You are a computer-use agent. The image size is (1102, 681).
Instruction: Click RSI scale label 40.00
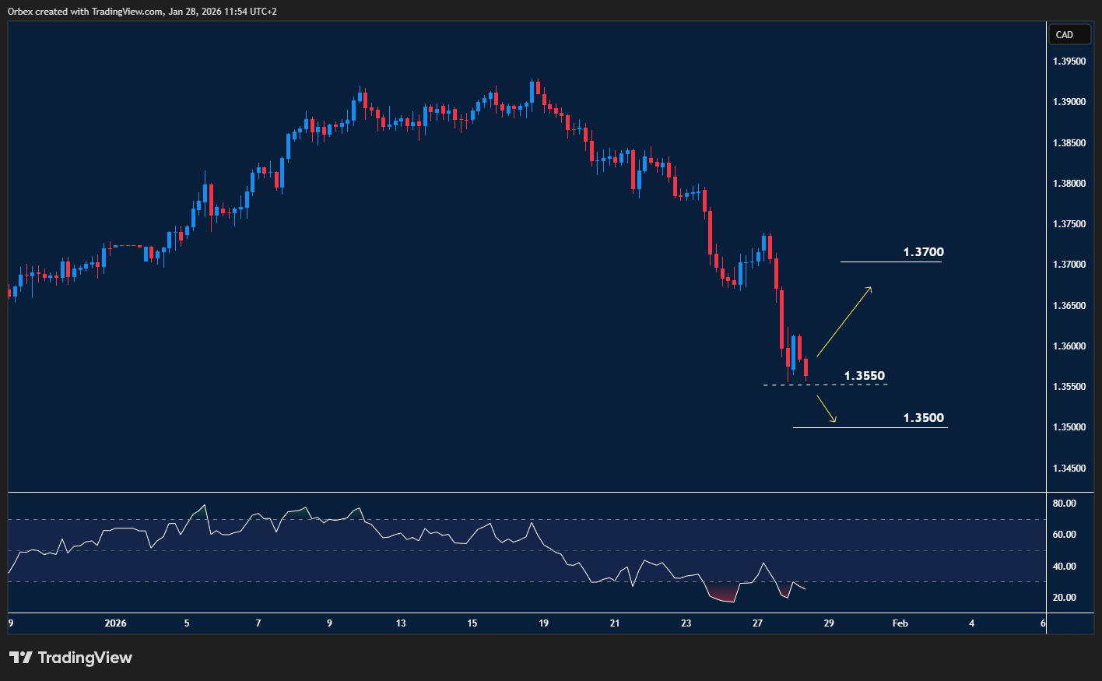pyautogui.click(x=1065, y=567)
